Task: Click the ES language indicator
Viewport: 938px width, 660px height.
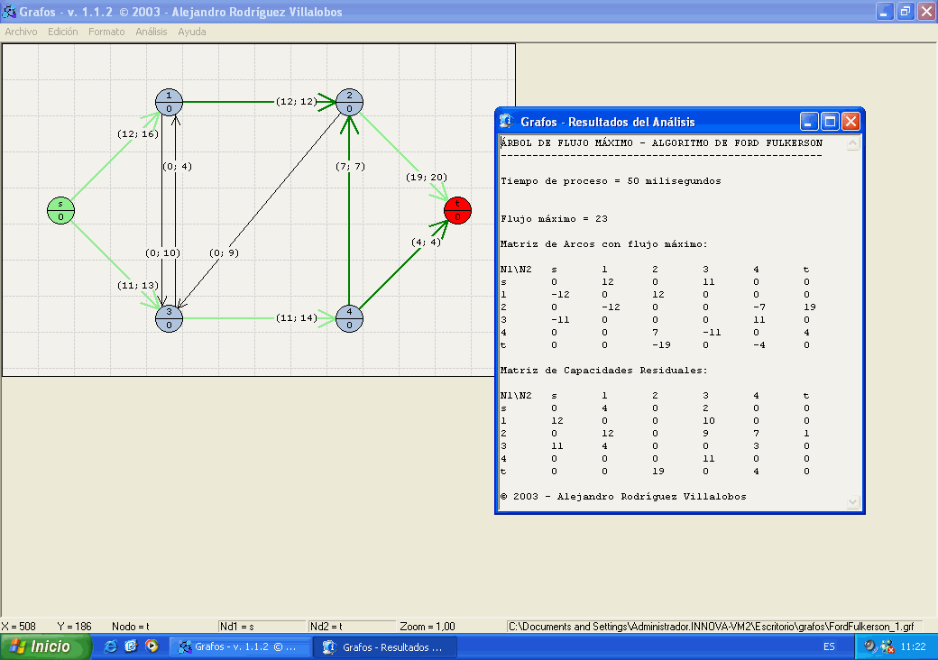Action: [x=828, y=646]
